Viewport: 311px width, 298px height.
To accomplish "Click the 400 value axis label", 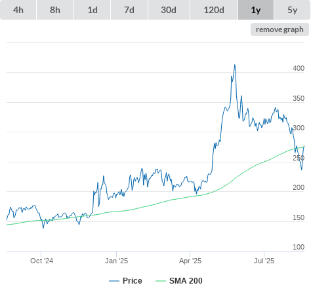I will 299,68.
